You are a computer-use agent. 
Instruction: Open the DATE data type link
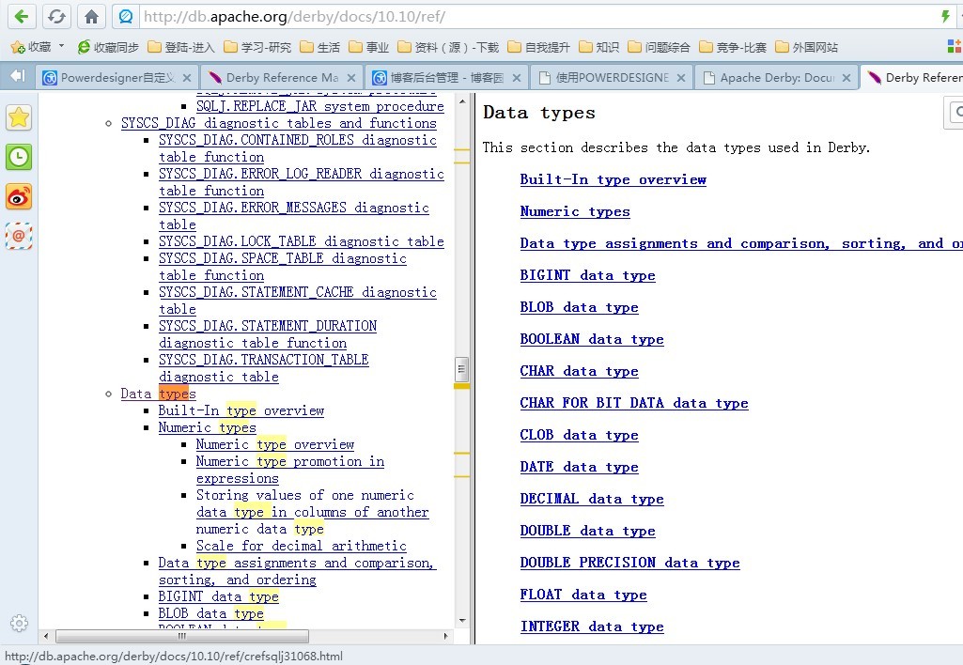(579, 467)
